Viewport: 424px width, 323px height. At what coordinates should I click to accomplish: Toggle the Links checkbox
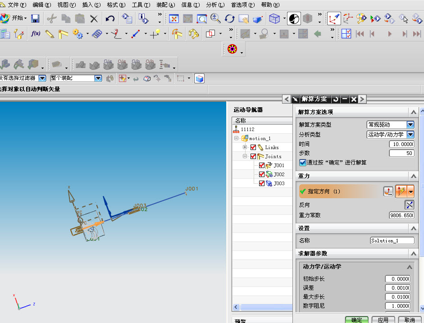pyautogui.click(x=253, y=147)
